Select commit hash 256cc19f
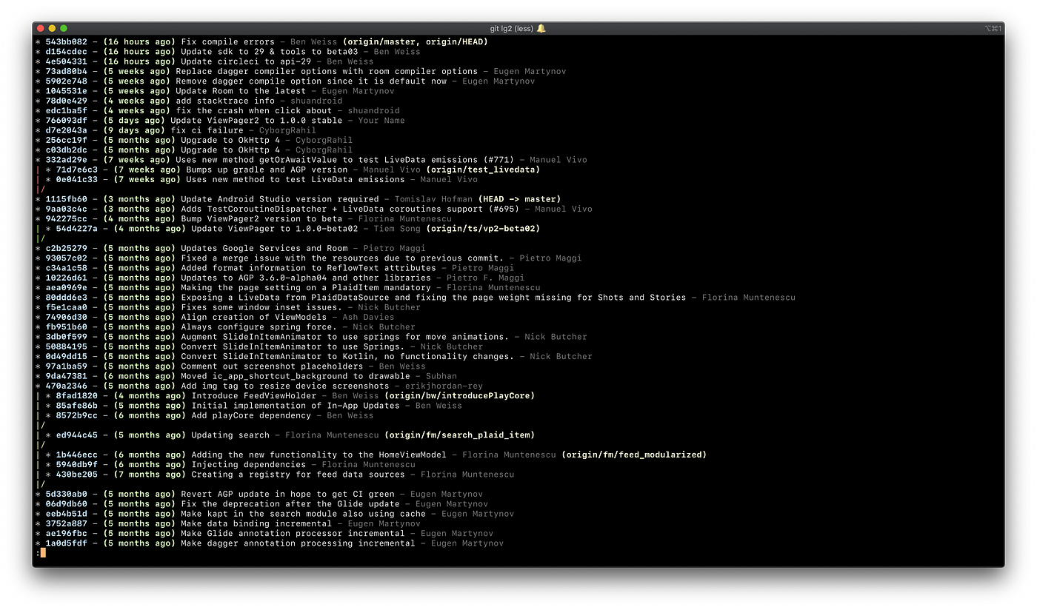This screenshot has width=1037, height=610. (67, 140)
